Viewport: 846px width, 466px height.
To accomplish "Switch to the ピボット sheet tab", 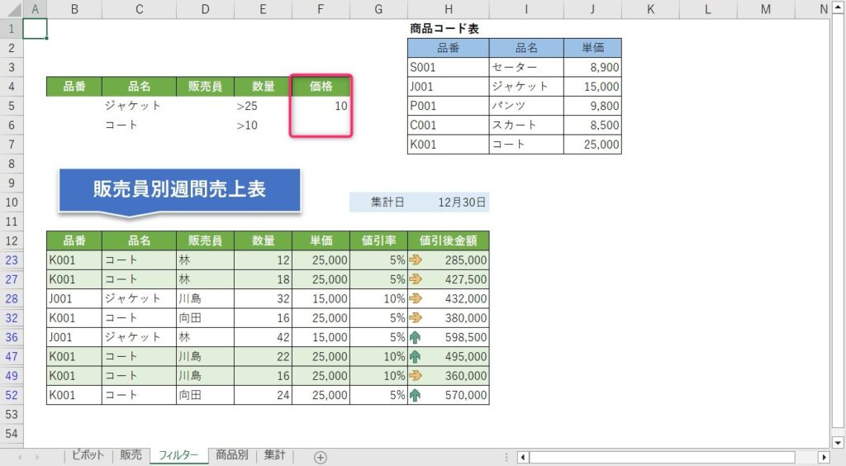I will (88, 455).
